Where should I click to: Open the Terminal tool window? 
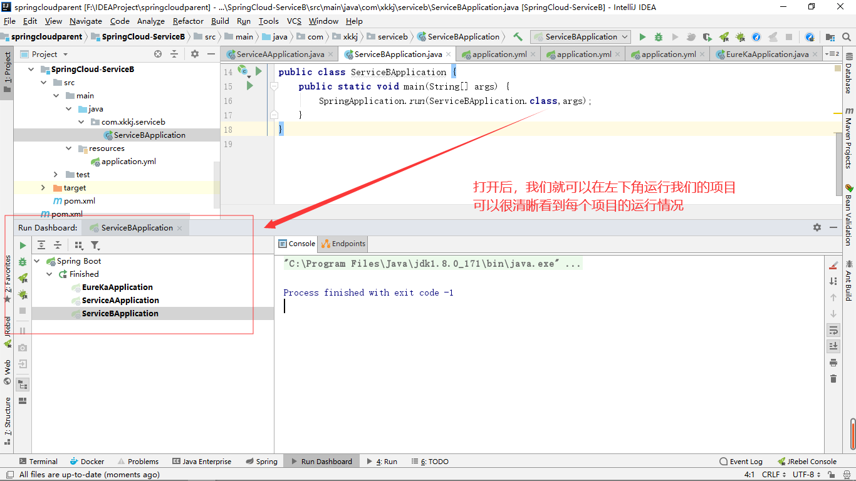click(38, 462)
